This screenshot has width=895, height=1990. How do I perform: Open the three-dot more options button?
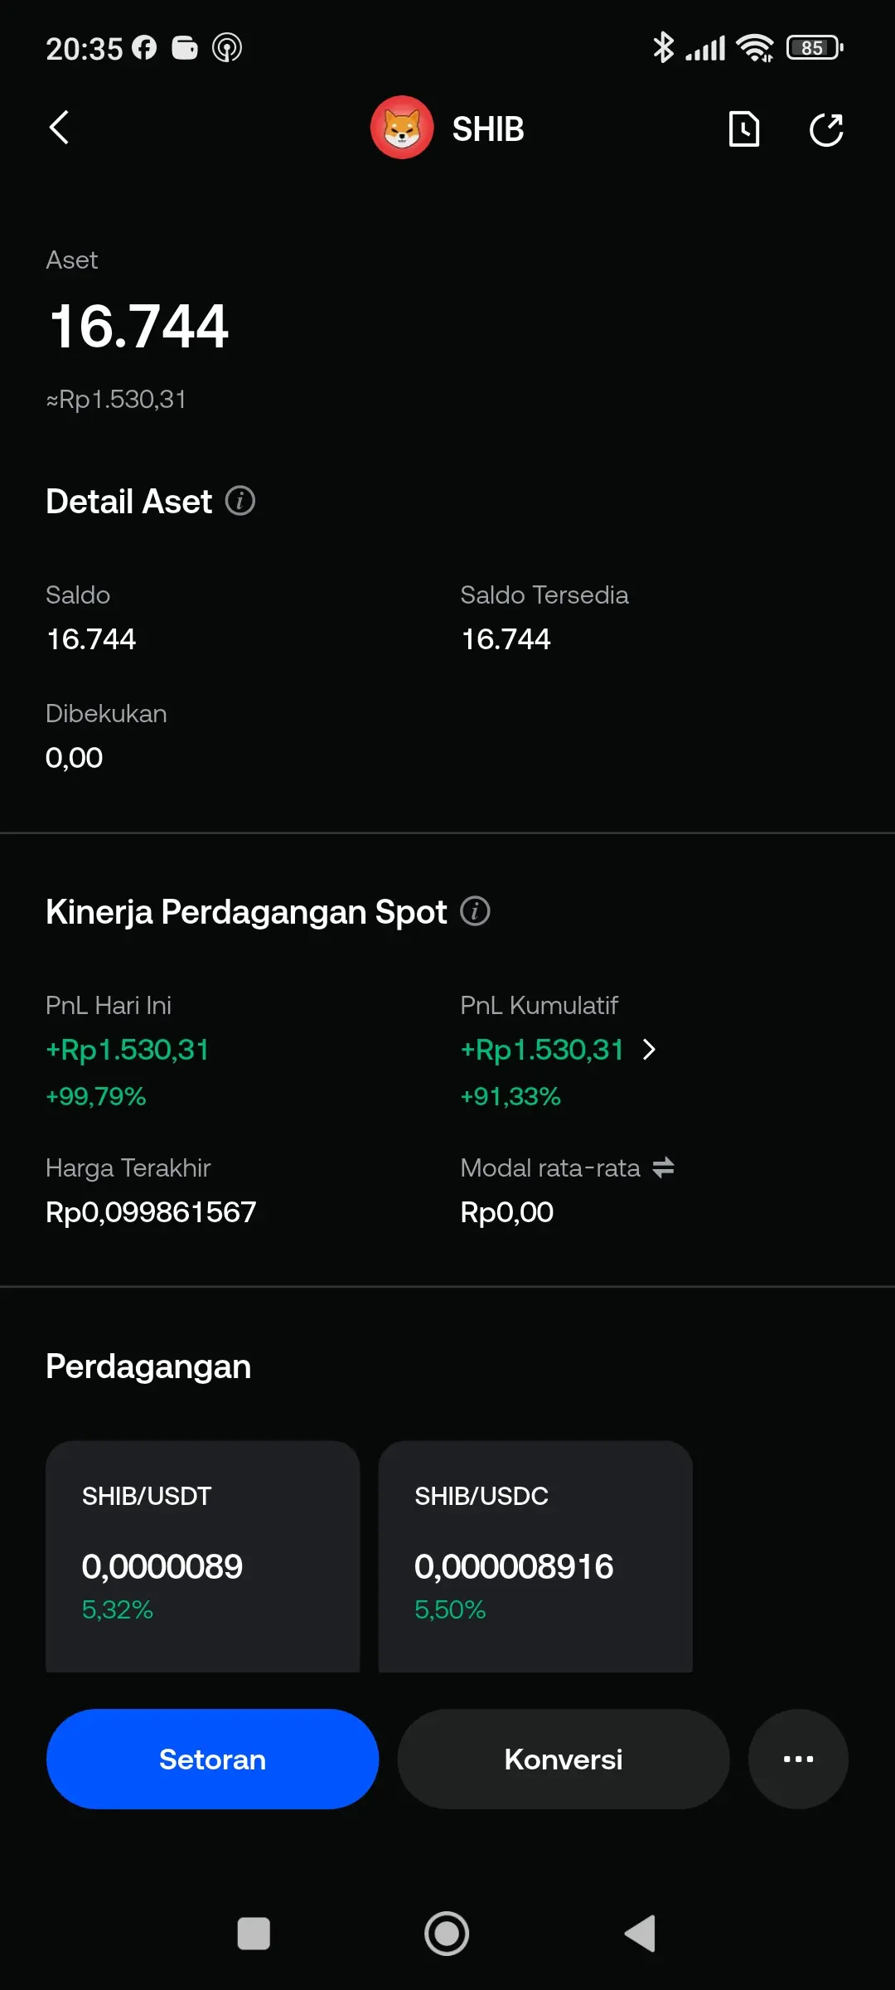click(x=798, y=1759)
